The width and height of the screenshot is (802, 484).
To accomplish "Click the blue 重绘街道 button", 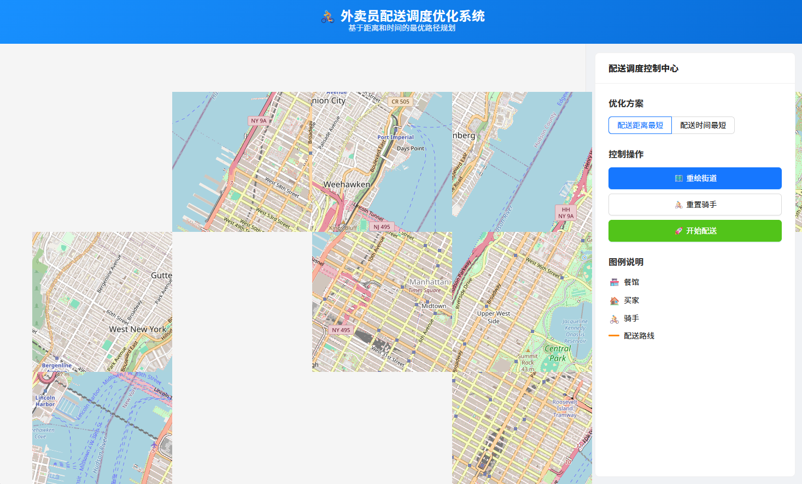I will point(694,178).
